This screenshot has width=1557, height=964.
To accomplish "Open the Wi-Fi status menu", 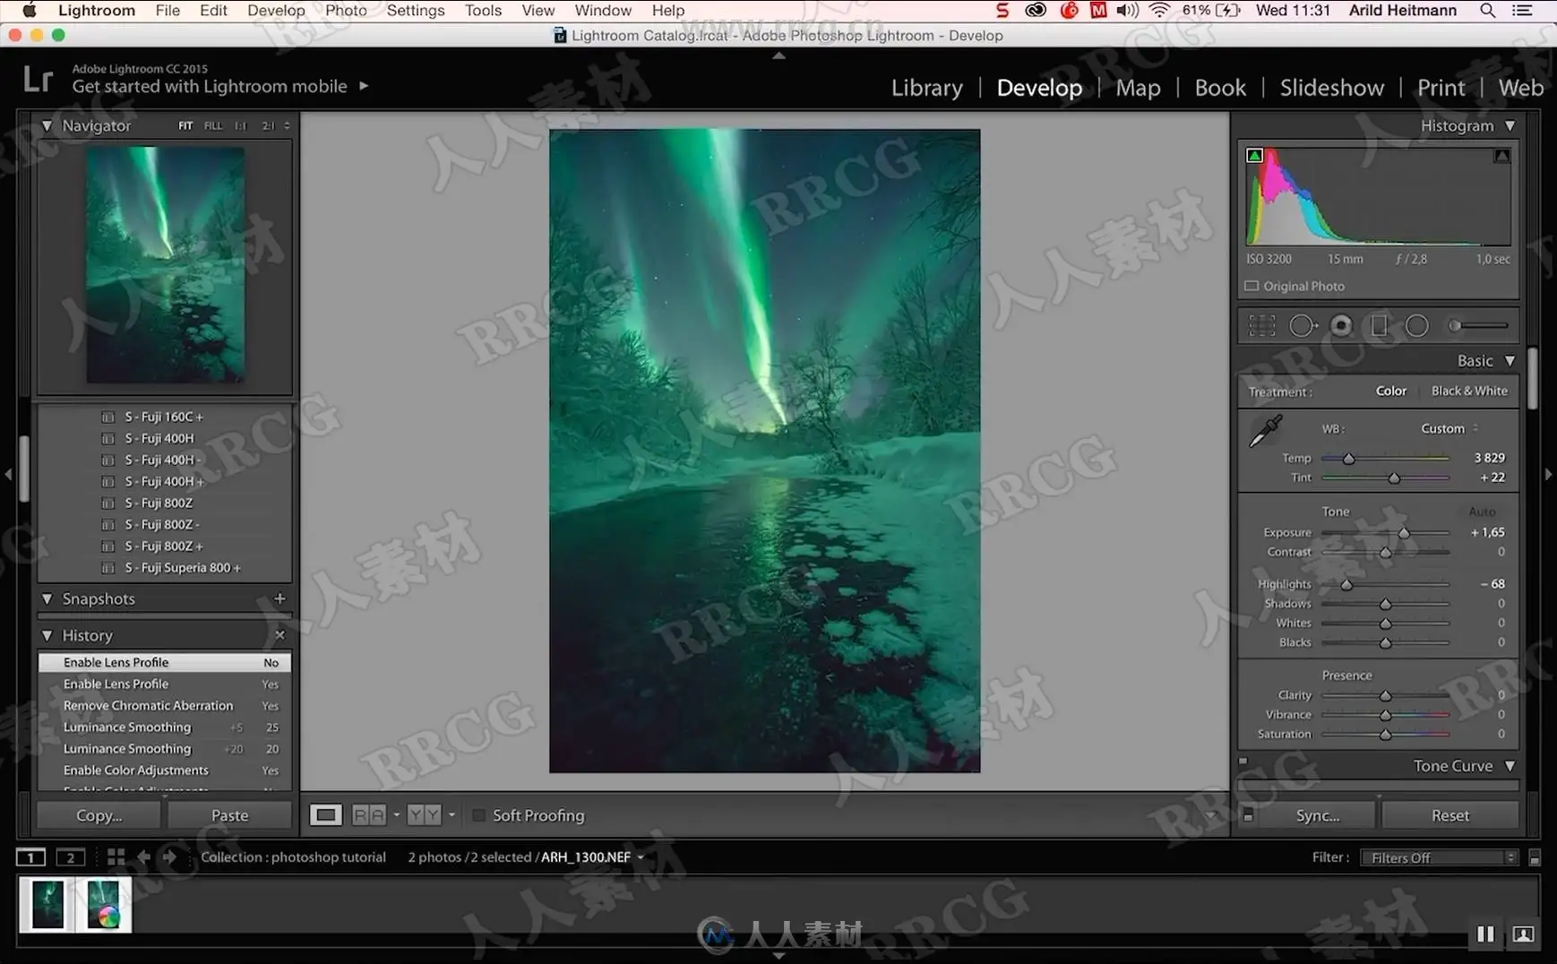I will 1159,11.
